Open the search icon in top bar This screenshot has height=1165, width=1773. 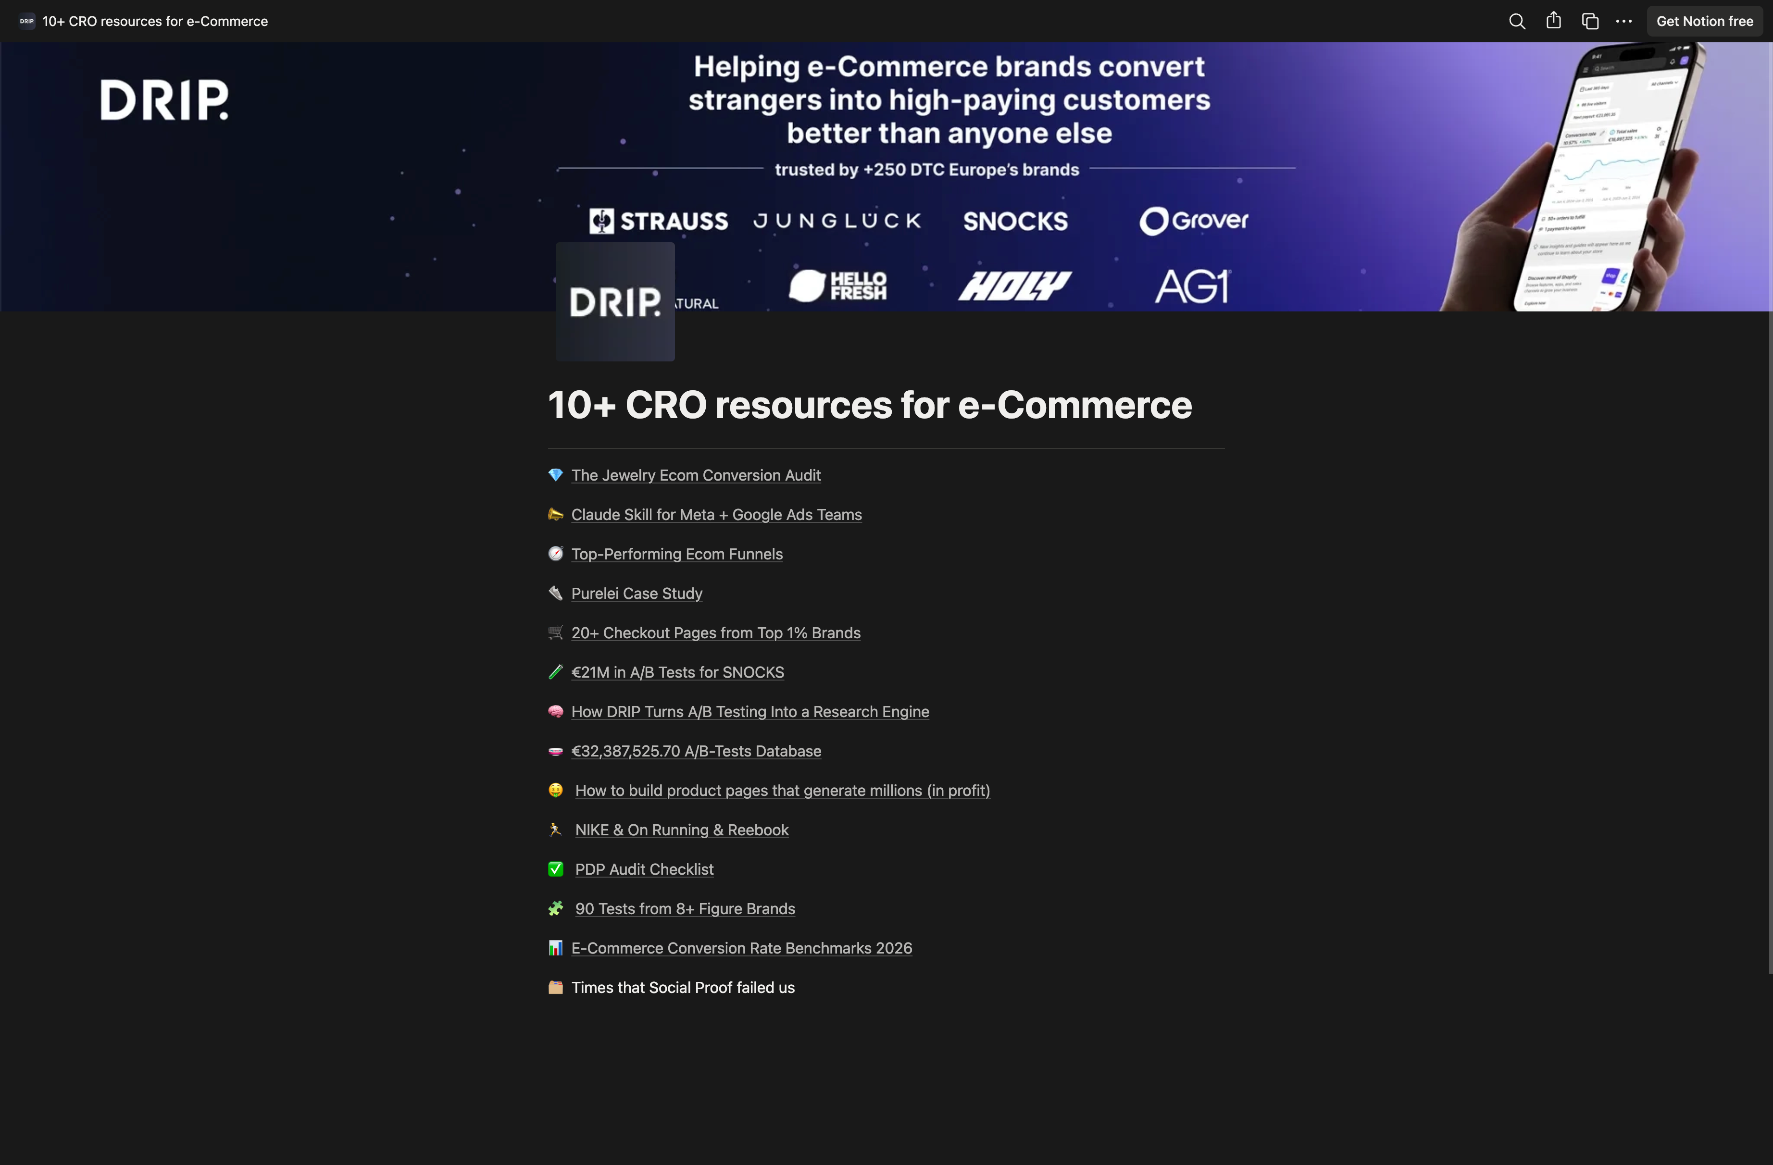point(1517,21)
